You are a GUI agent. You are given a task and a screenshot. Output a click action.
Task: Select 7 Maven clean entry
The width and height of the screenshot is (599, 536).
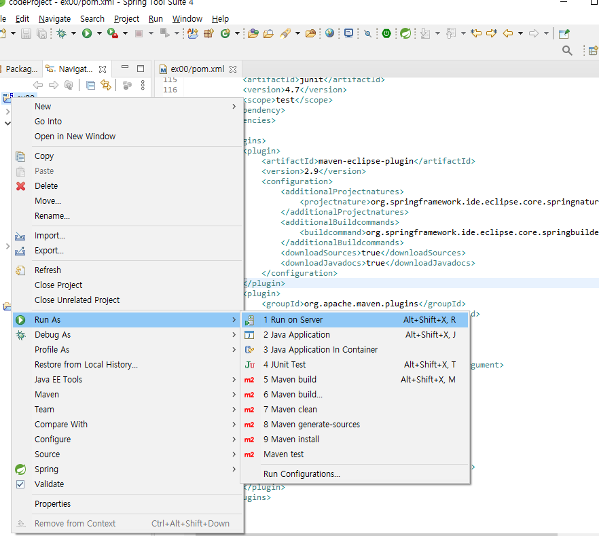coord(355,409)
